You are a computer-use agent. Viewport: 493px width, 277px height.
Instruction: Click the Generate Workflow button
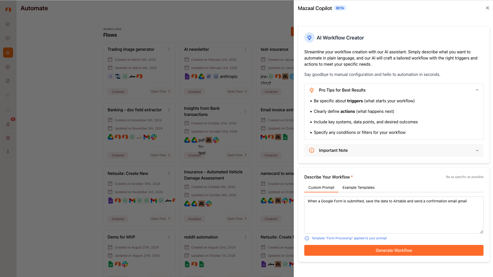point(394,250)
